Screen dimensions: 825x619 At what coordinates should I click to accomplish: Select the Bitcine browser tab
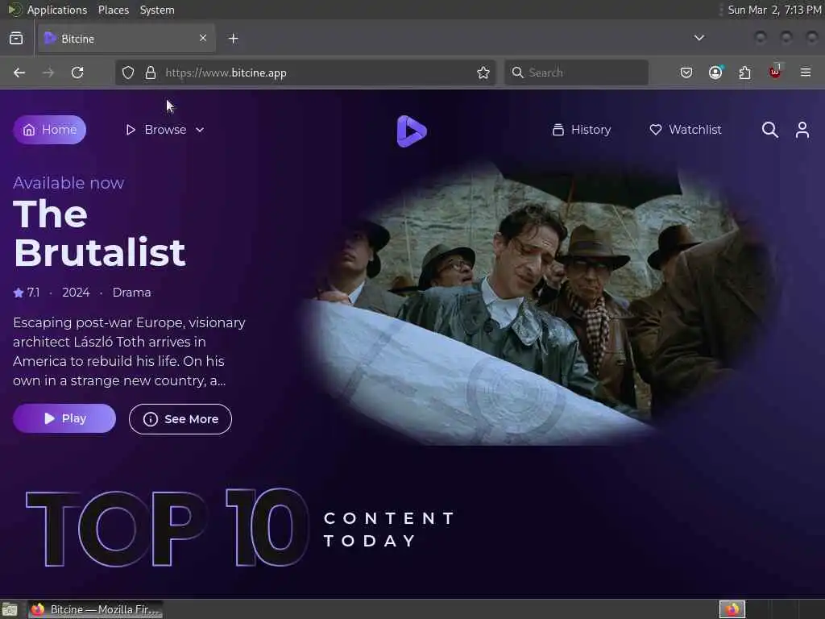(x=126, y=39)
